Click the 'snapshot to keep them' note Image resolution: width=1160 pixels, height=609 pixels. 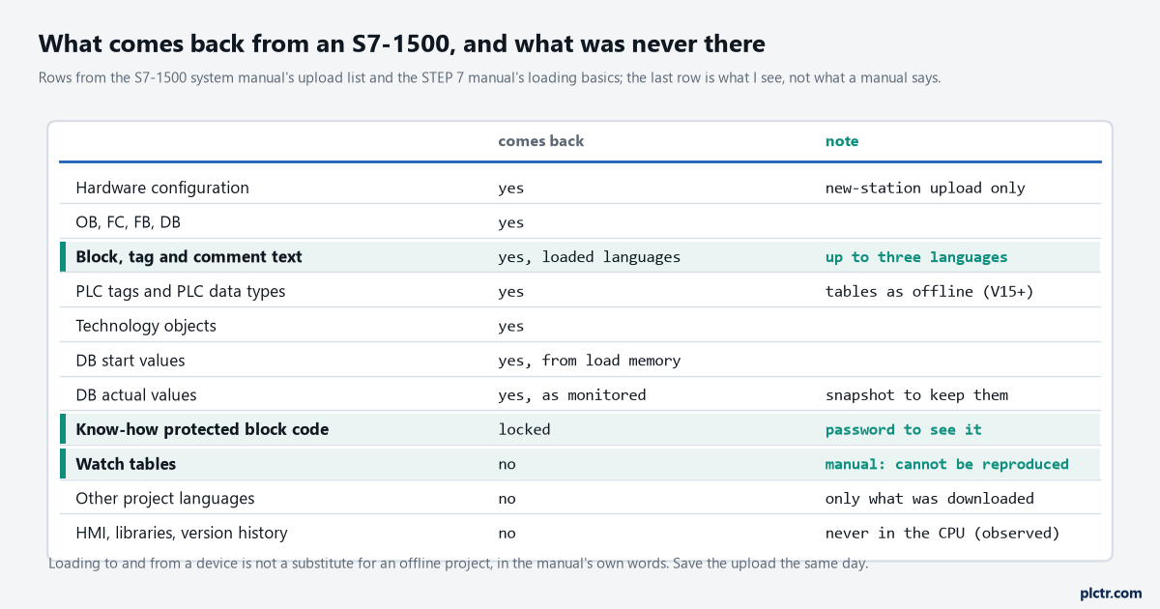916,394
